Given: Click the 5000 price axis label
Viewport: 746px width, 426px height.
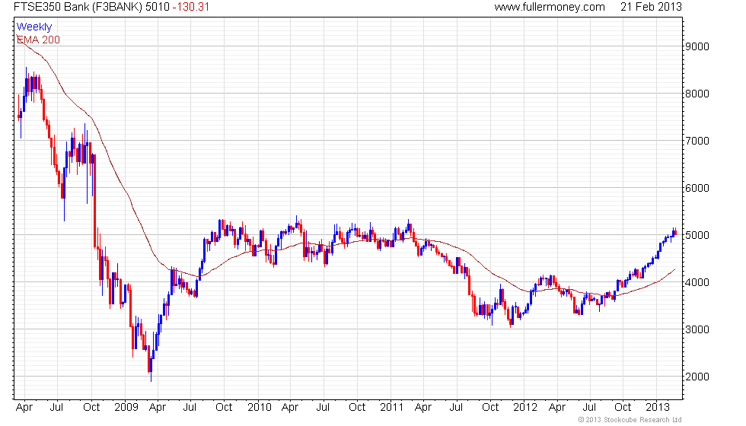Looking at the screenshot, I should [x=697, y=235].
